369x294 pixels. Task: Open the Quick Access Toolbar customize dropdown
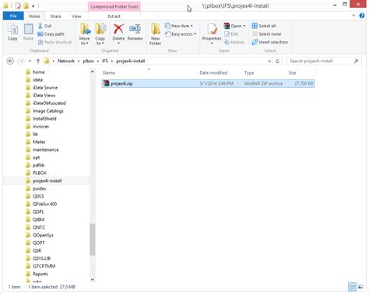pyautogui.click(x=33, y=5)
